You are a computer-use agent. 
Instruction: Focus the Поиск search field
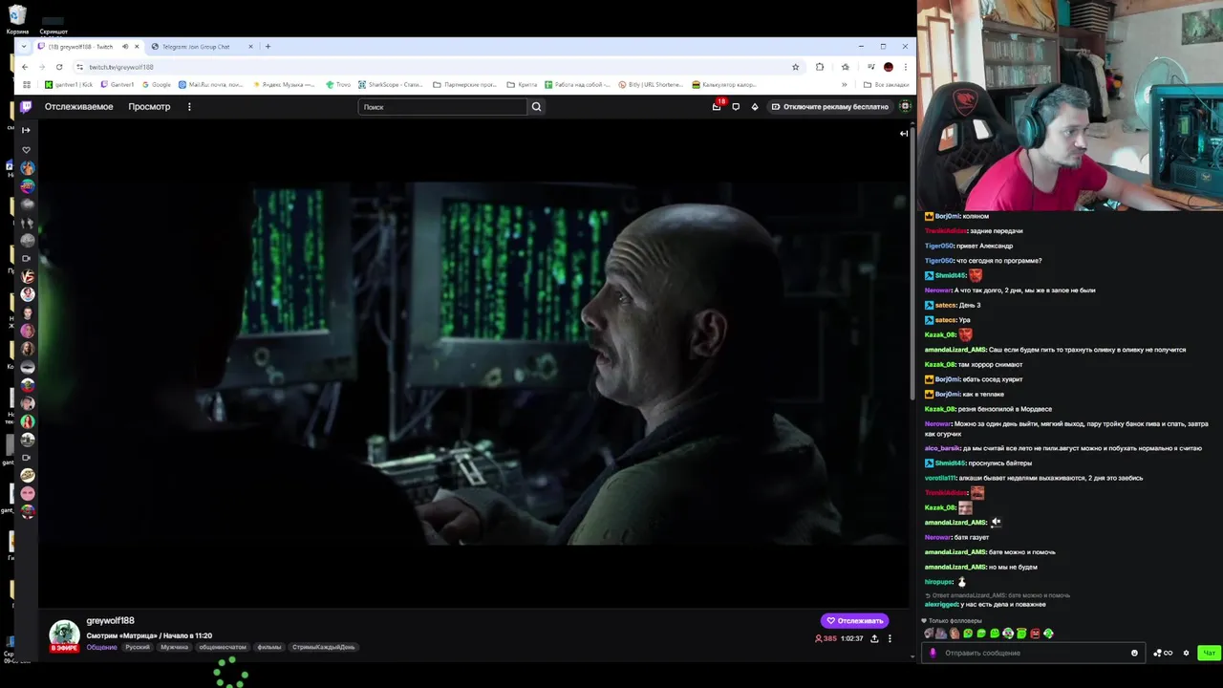442,107
